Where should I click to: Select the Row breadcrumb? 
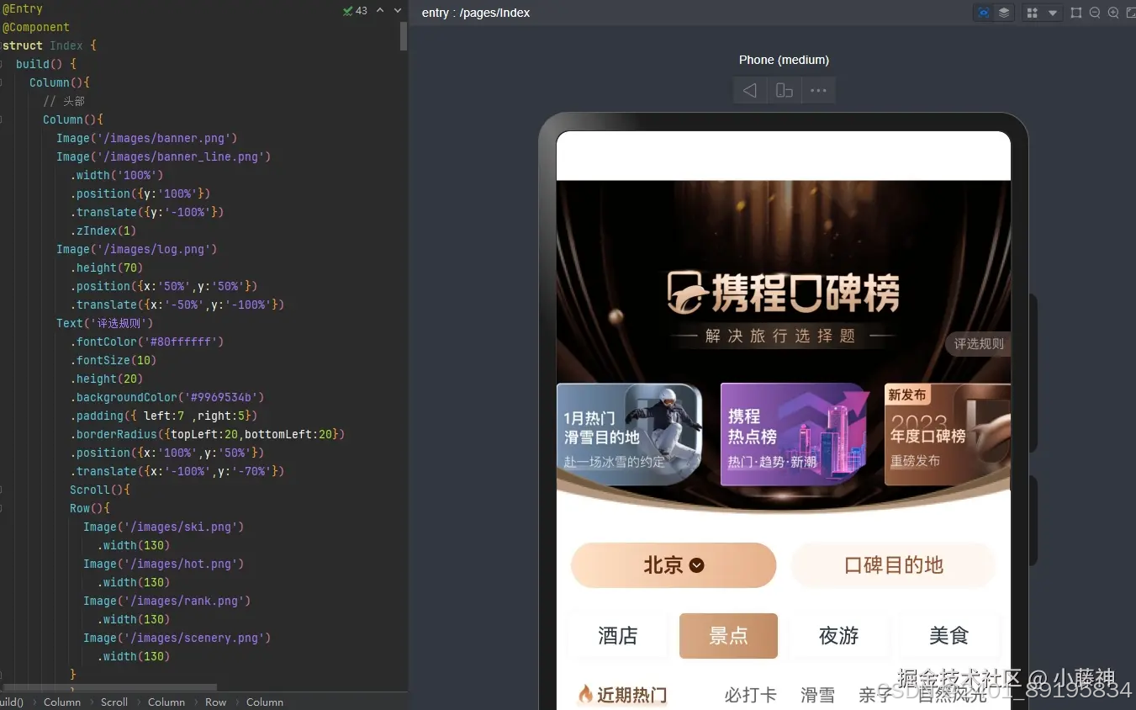coord(216,702)
